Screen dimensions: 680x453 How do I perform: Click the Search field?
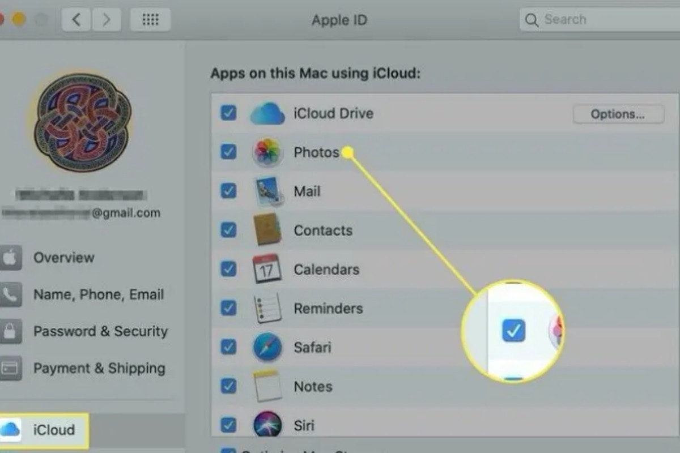600,20
